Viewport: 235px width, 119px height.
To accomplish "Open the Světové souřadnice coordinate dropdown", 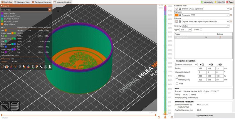I will [186, 65].
